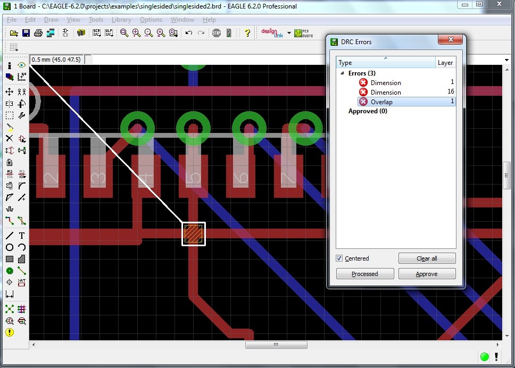Select the Text tool (T icon)
Viewport: 515px width, 368px height.
point(22,236)
